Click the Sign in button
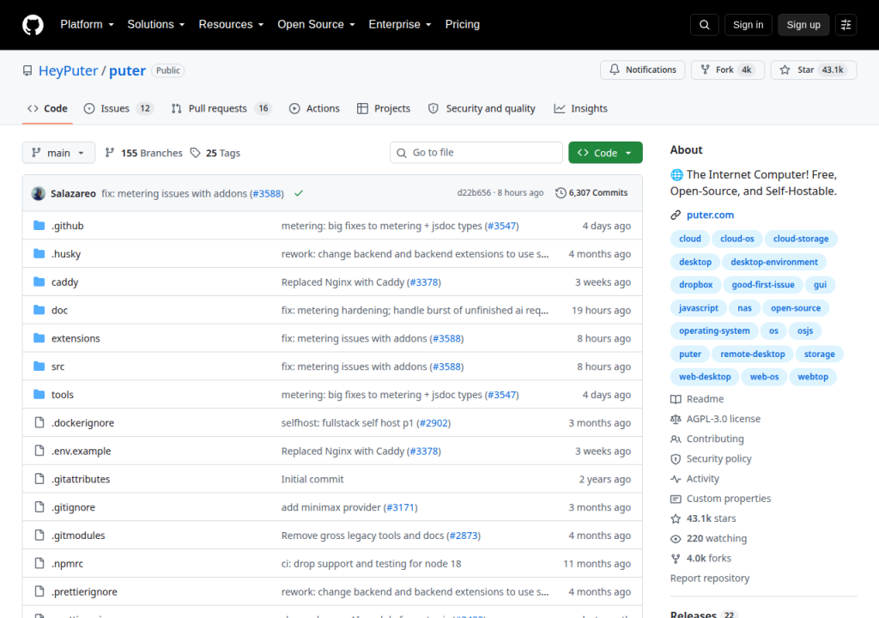This screenshot has height=618, width=879. 748,25
